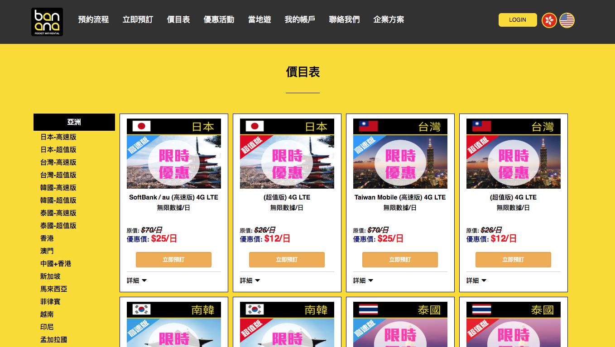Viewport: 615px width, 347px height.
Task: Switch language with Hong Kong flag icon
Action: point(549,20)
